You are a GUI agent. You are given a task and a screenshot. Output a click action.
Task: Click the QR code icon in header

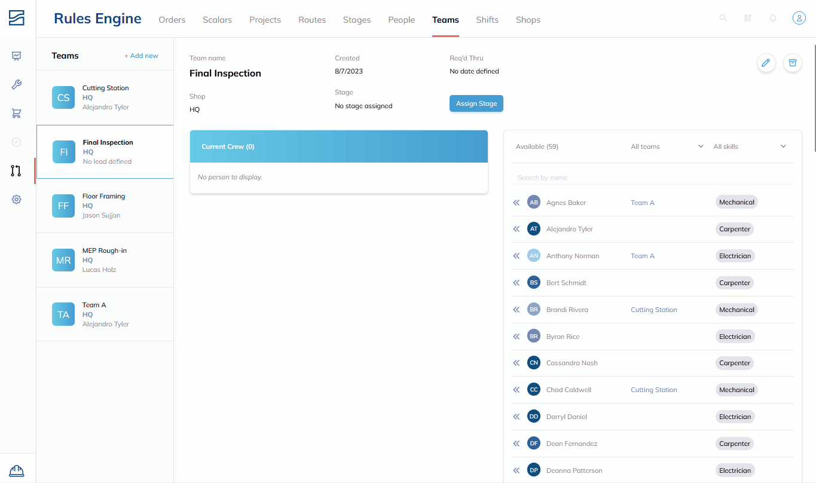748,19
